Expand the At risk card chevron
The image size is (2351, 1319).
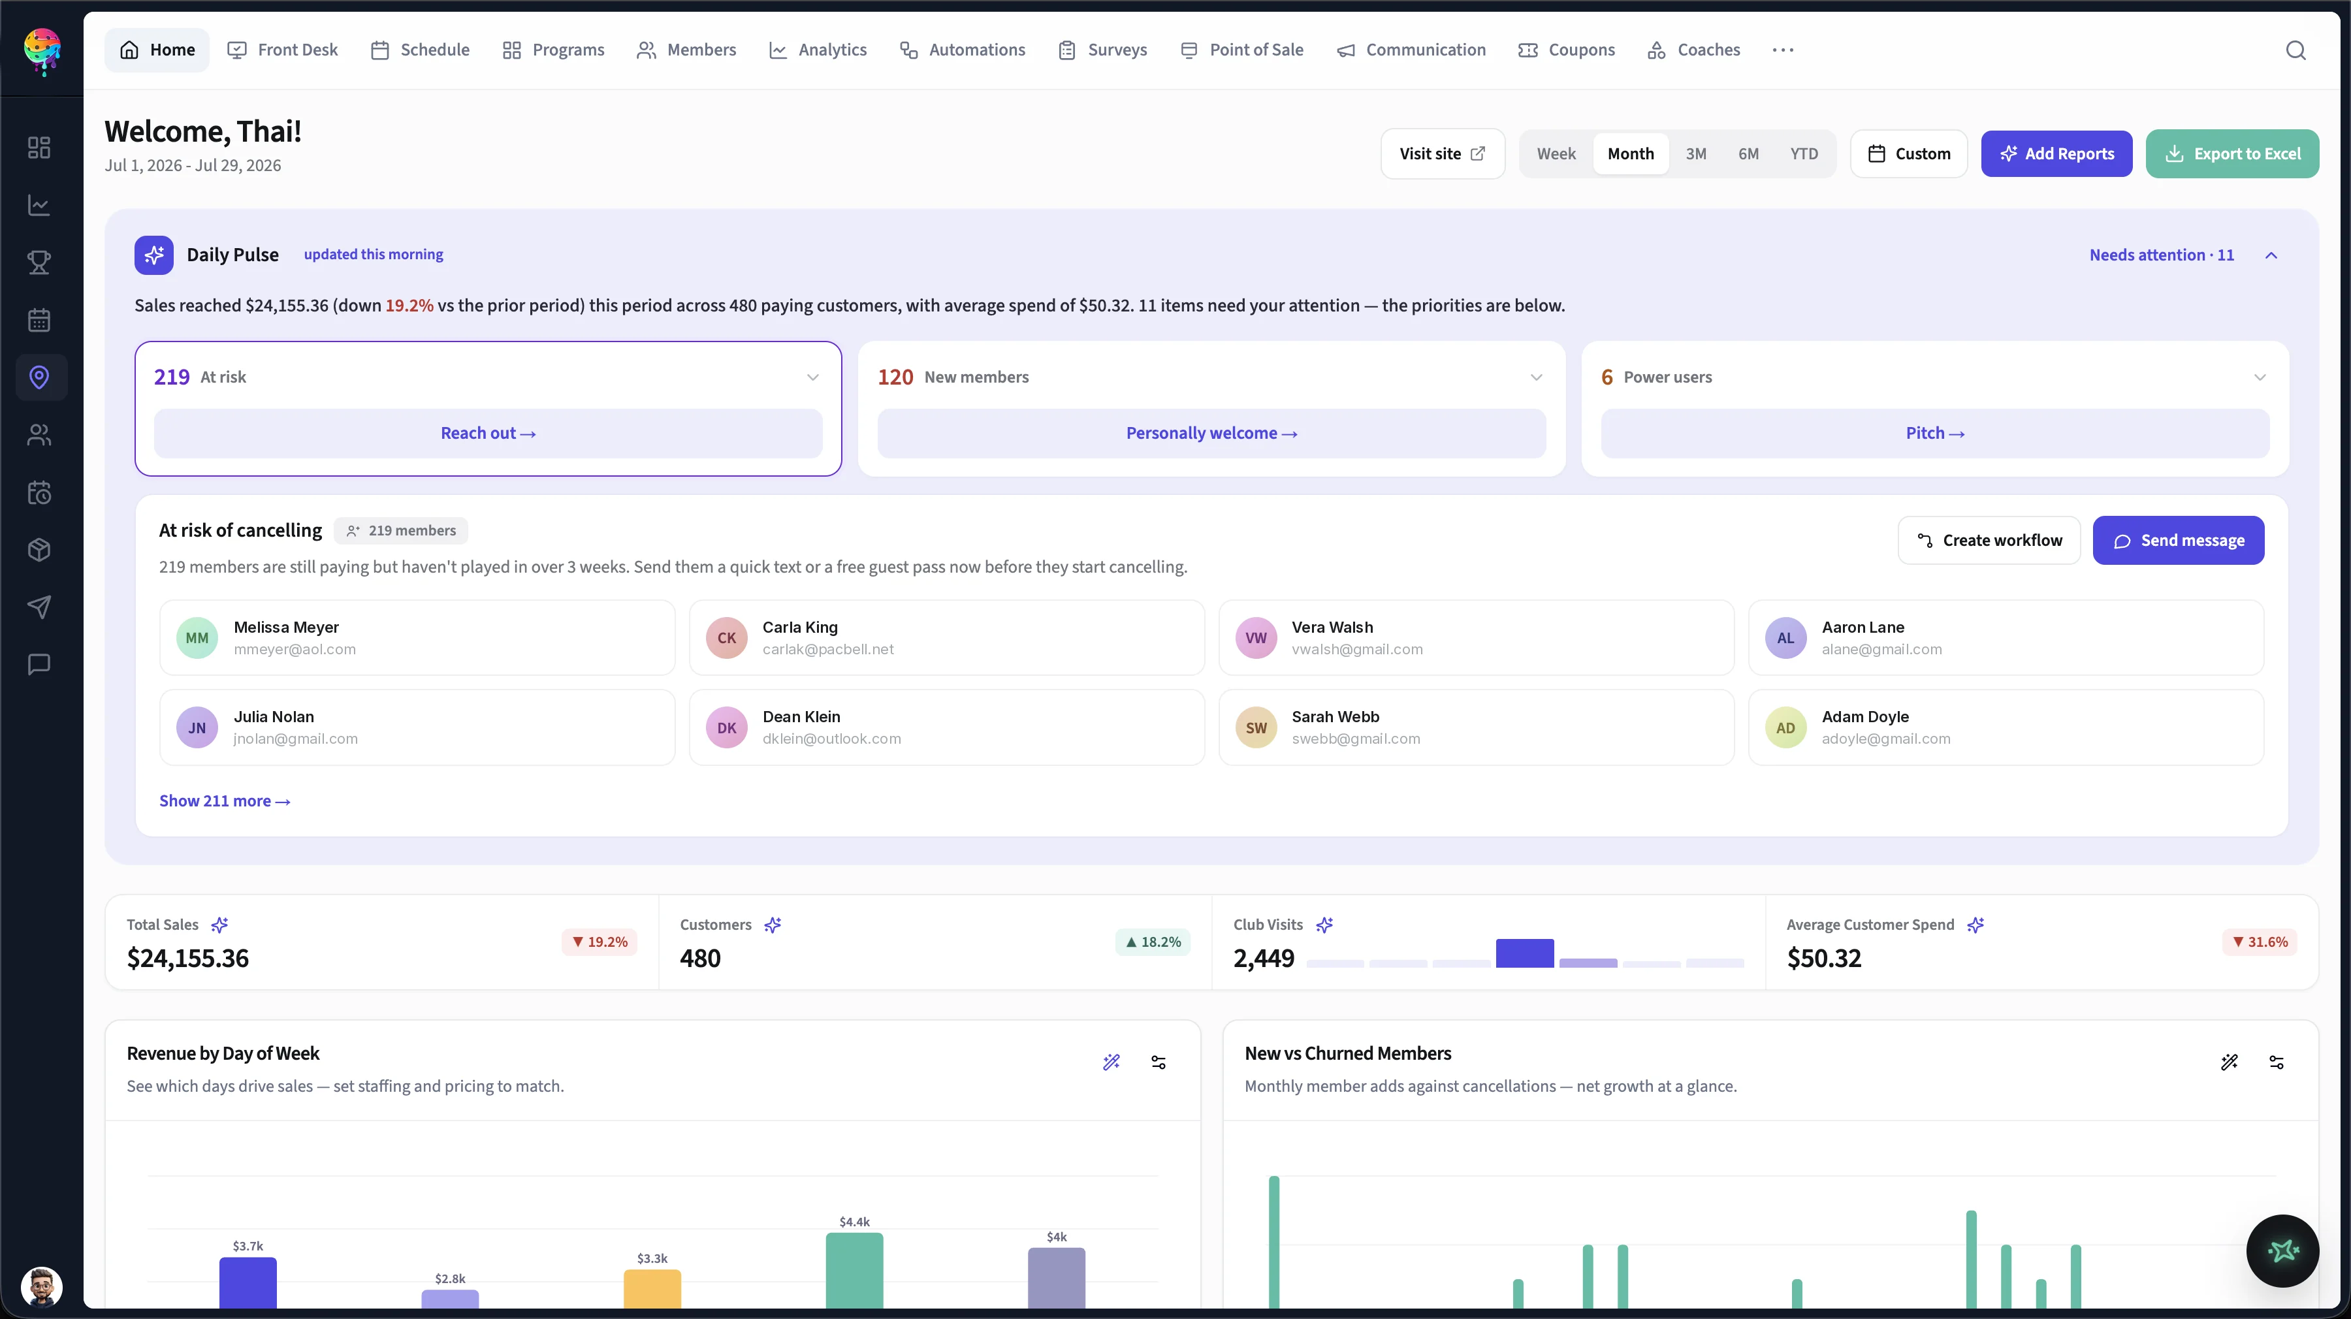click(812, 377)
